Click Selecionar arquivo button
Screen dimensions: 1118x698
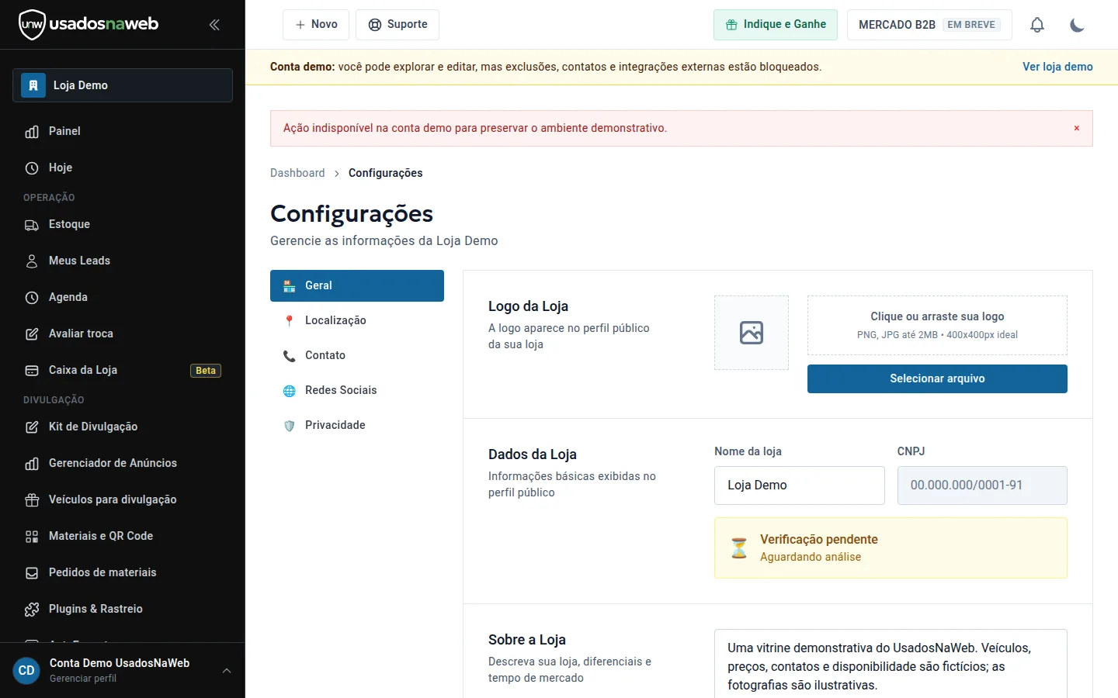coord(937,378)
